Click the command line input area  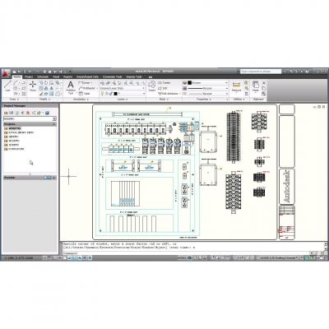coord(186,253)
